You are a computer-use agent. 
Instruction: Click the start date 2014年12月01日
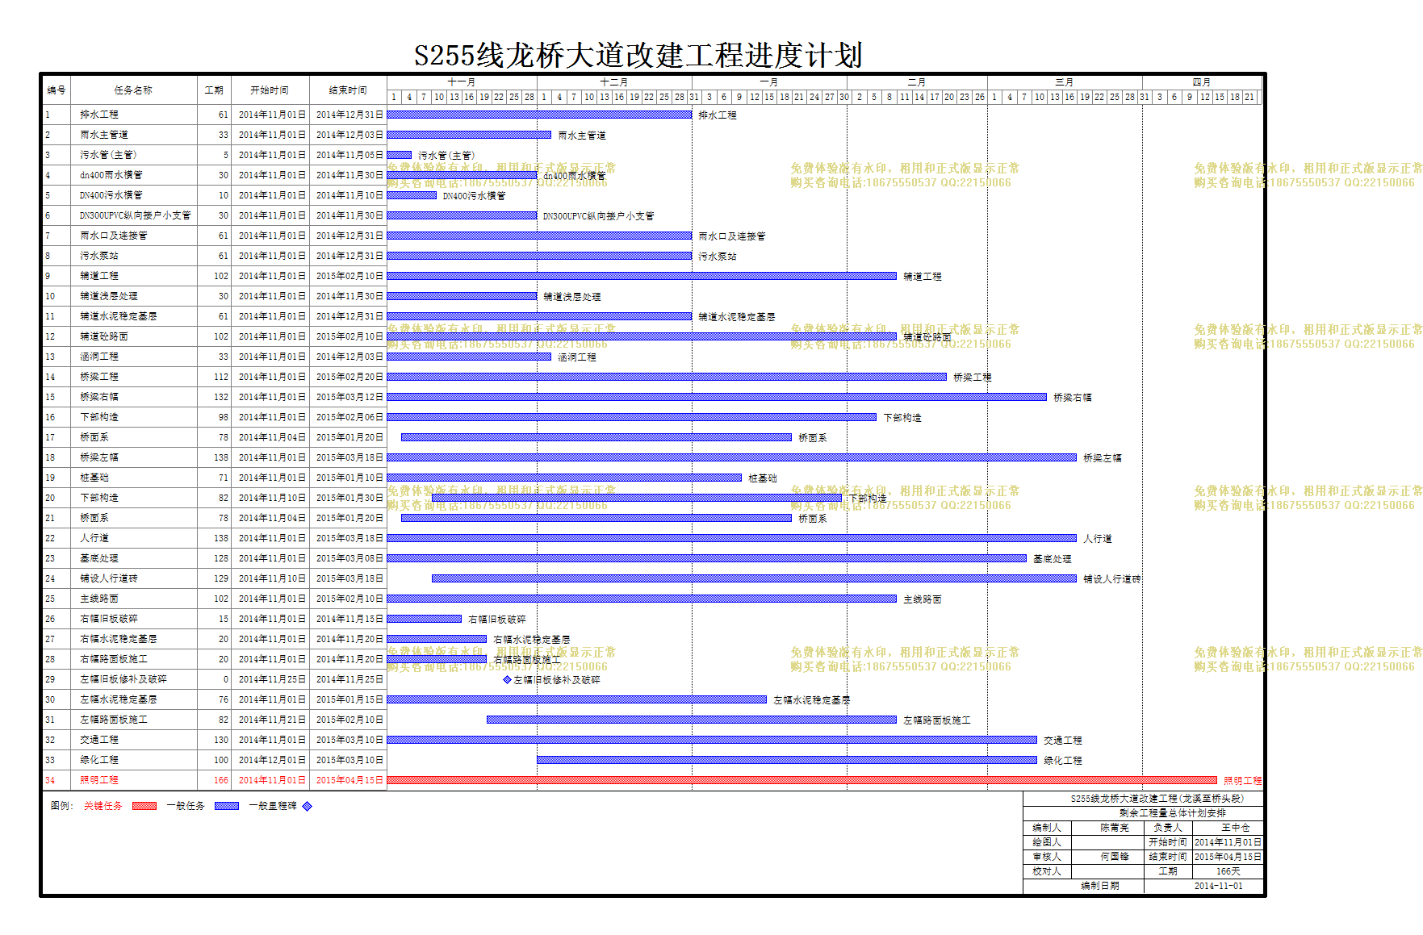point(272,760)
